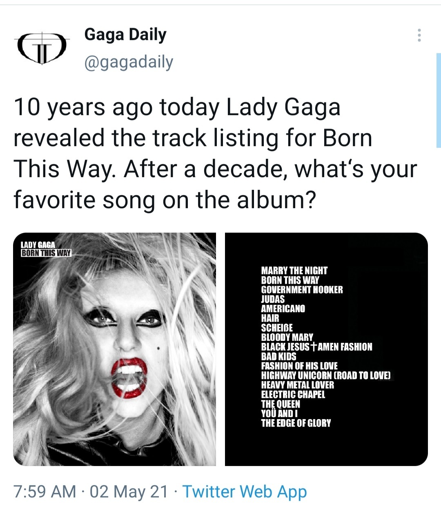Click the blue scrollbar on the right edge
Screen dimensions: 441x513
(438, 100)
